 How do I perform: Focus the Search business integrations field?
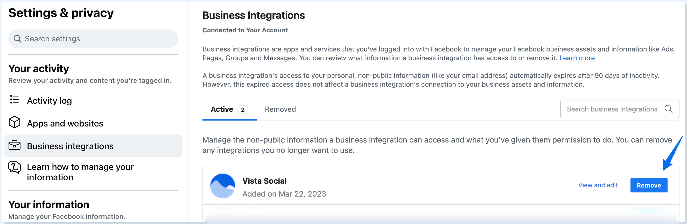coord(620,109)
